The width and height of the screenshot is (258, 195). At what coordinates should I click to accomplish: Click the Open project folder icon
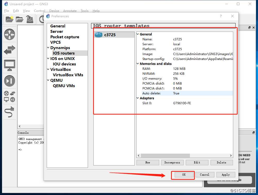pos(19,19)
